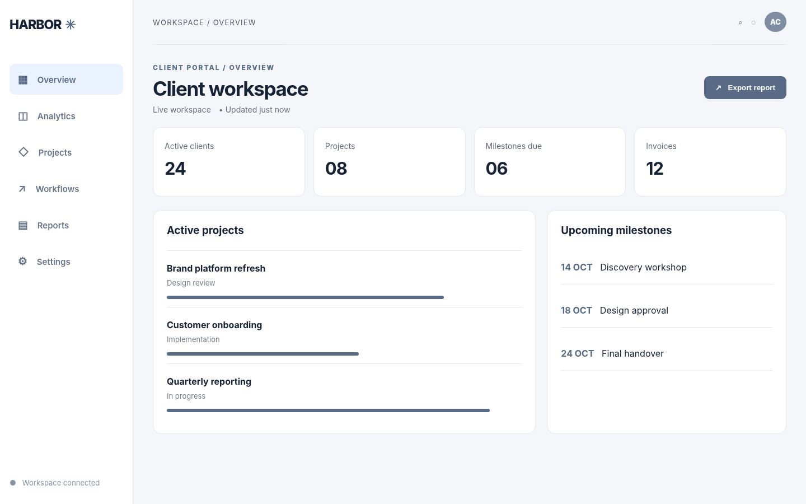Click the Brand platform refresh progress bar
806x504 pixels.
305,297
